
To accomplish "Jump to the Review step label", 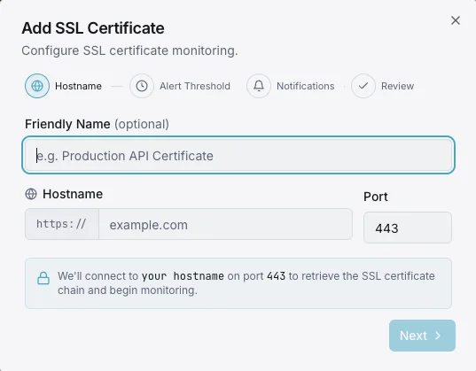I will (398, 86).
